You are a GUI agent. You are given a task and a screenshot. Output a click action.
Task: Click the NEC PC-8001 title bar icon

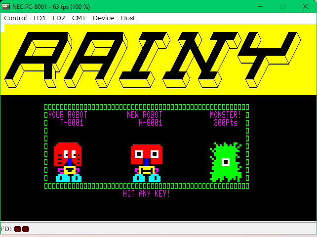click(6, 6)
